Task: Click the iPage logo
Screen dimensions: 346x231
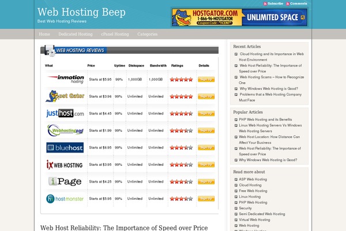Action: click(x=65, y=181)
